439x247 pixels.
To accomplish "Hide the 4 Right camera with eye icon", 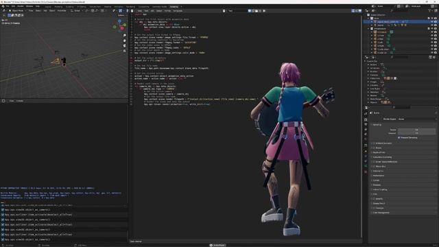I will click(432, 46).
